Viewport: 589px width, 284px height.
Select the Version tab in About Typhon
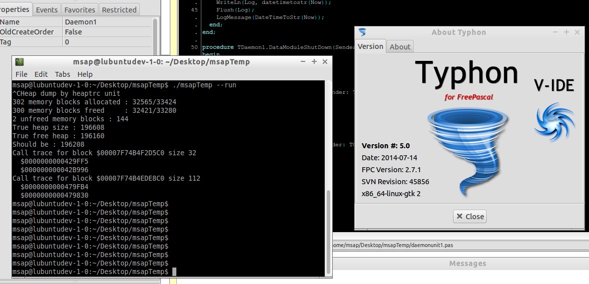pyautogui.click(x=370, y=46)
